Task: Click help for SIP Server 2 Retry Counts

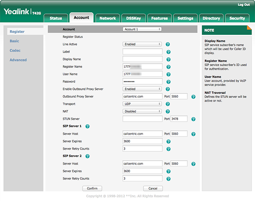Action: tap(168, 179)
